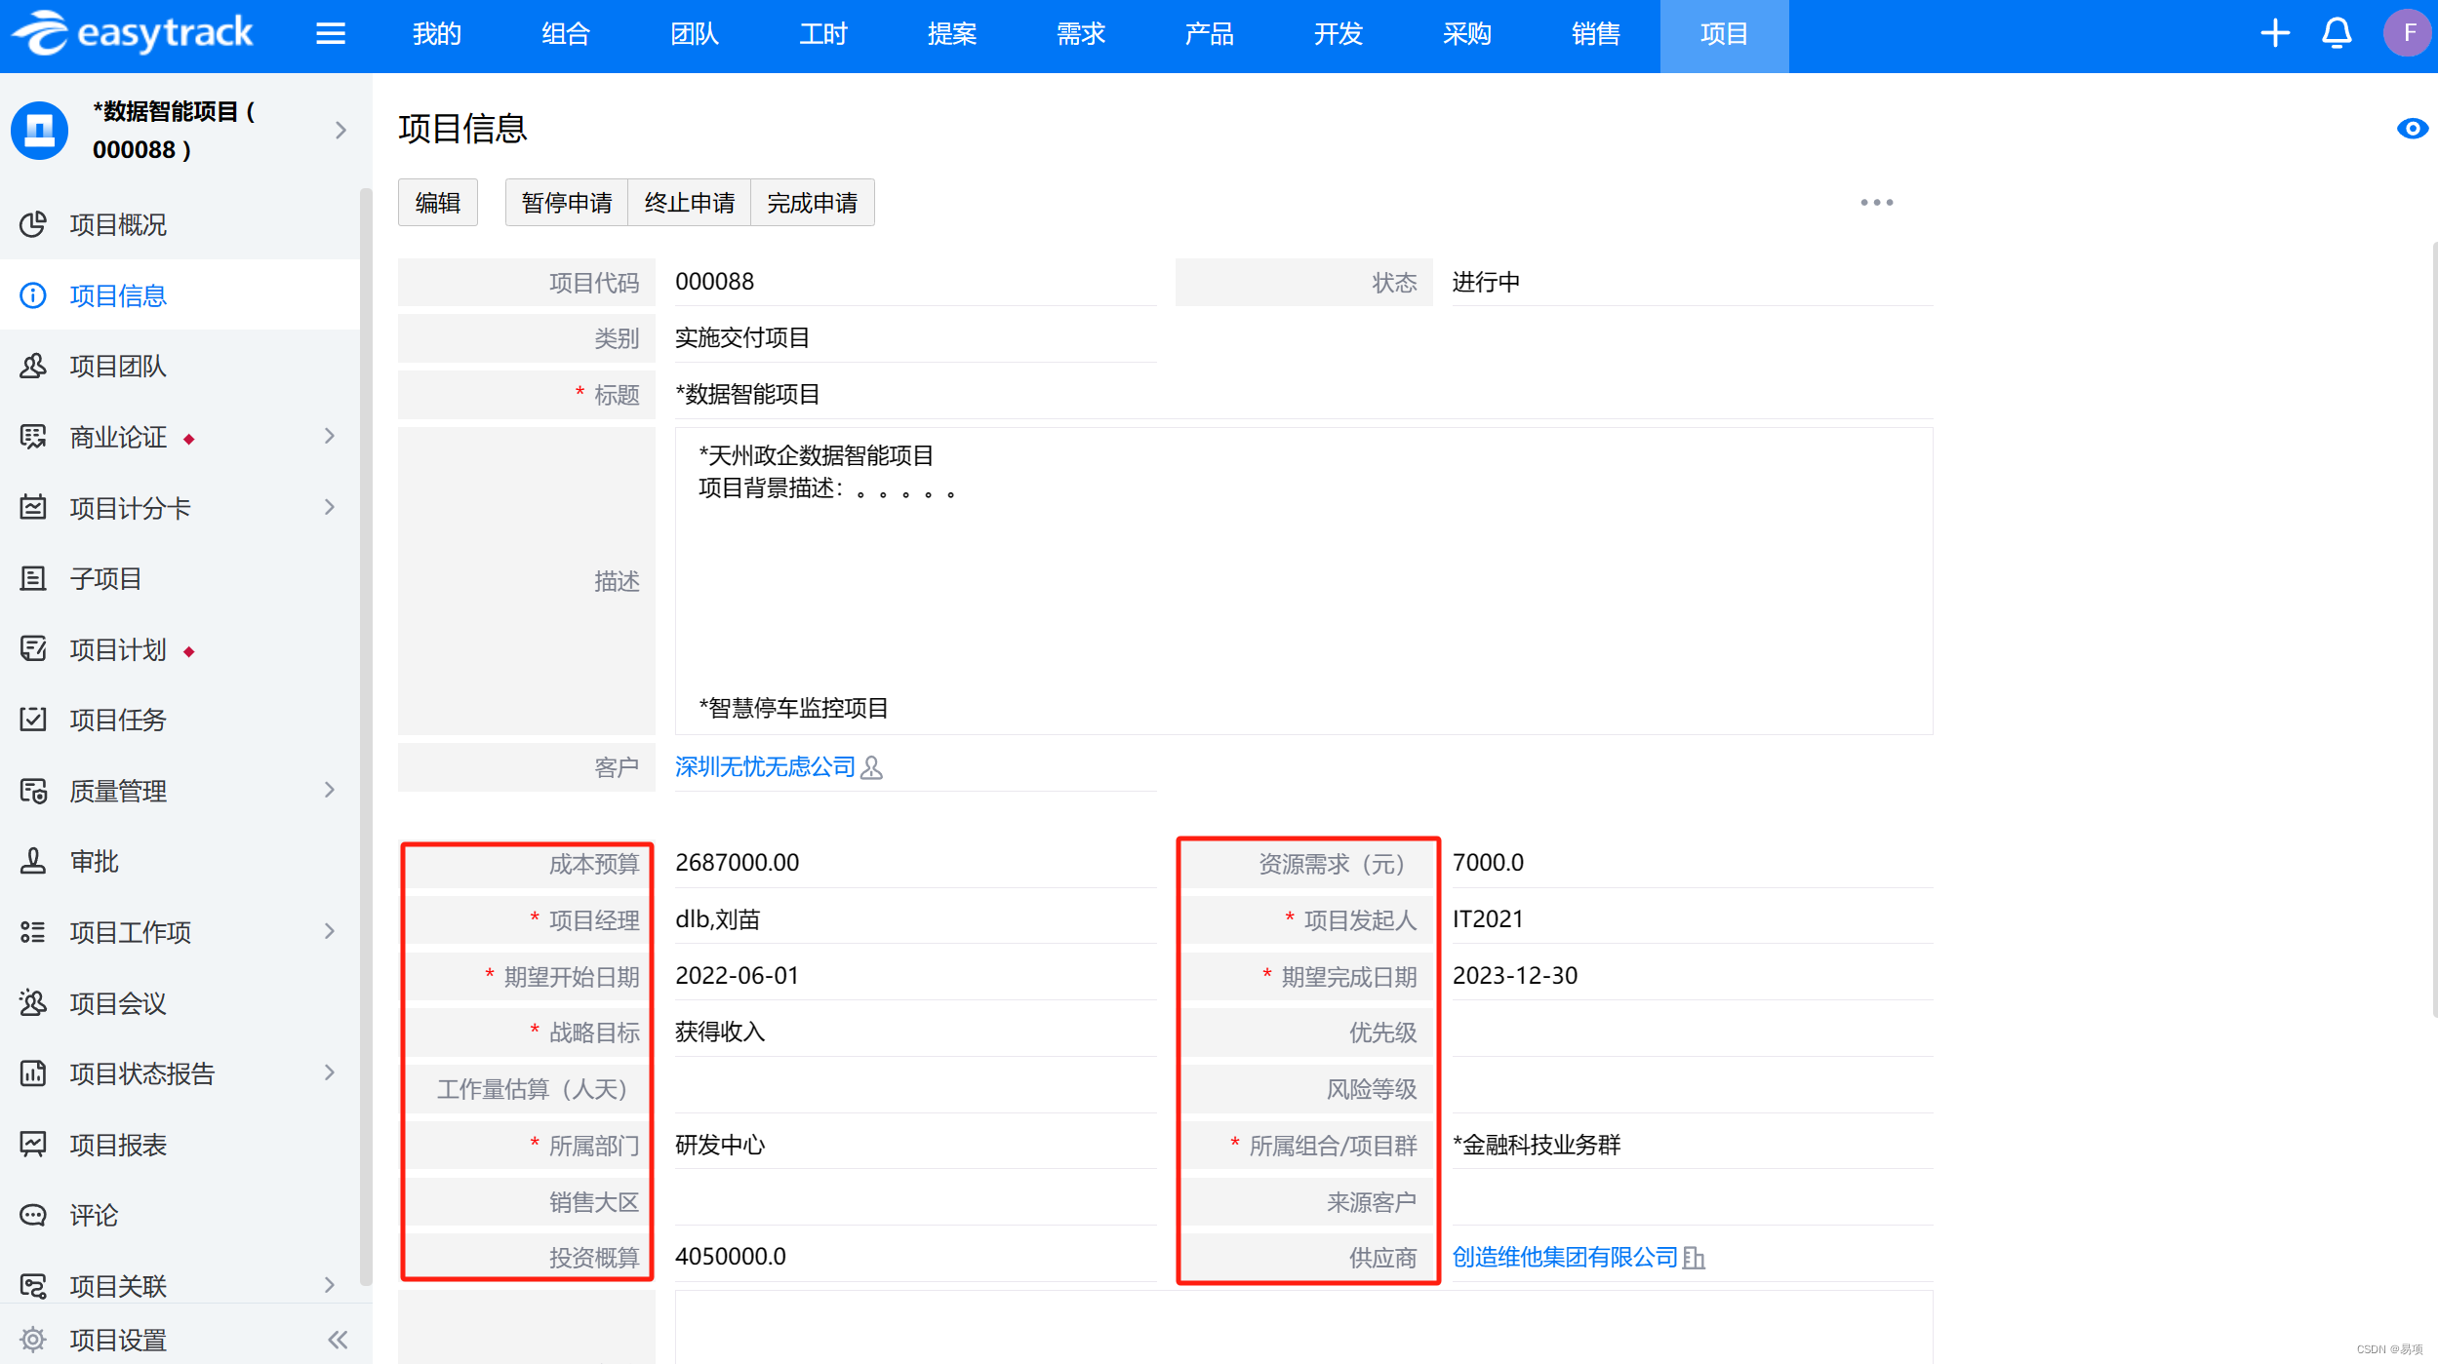Open the 深圳无忧无虑公司 customer link
Image resolution: width=2438 pixels, height=1364 pixels.
[x=765, y=767]
